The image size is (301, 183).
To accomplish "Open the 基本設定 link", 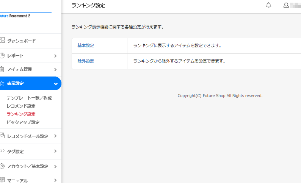I will coord(86,45).
